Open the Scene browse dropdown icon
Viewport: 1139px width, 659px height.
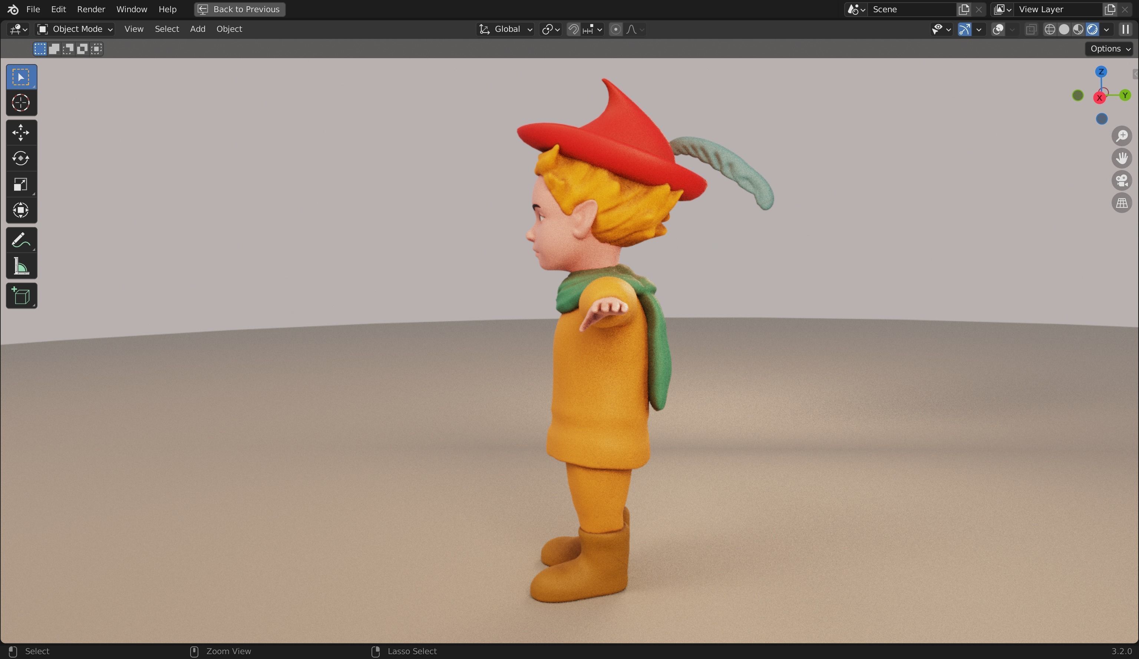click(x=856, y=10)
